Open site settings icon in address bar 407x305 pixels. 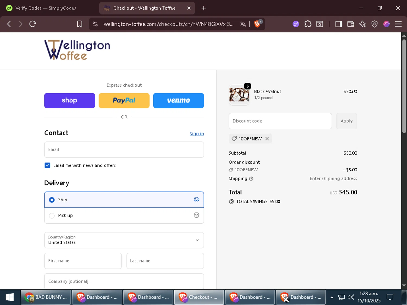(95, 24)
